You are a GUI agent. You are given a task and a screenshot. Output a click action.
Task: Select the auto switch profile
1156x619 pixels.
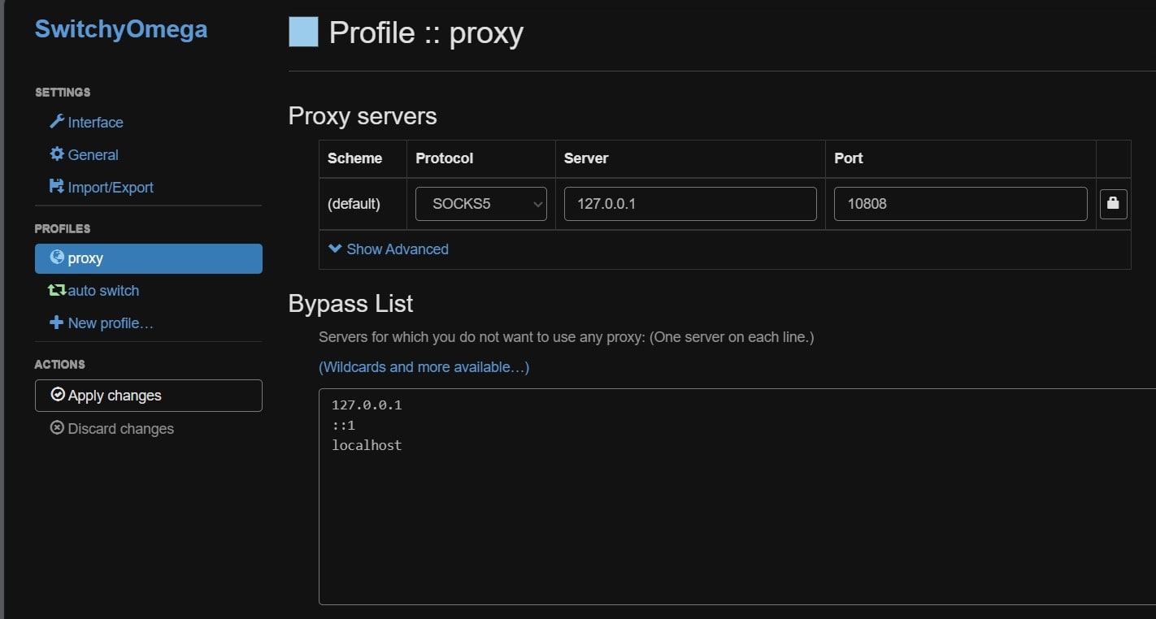(93, 290)
